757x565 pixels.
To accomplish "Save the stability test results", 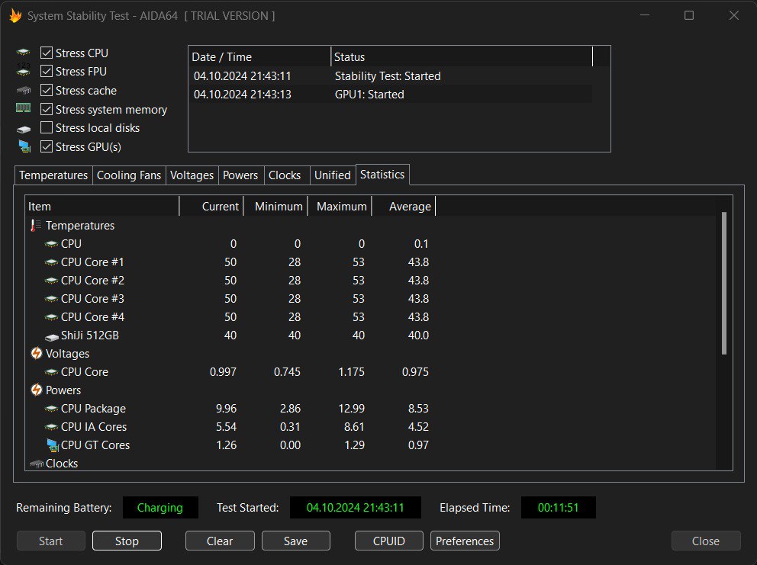I will (x=295, y=541).
